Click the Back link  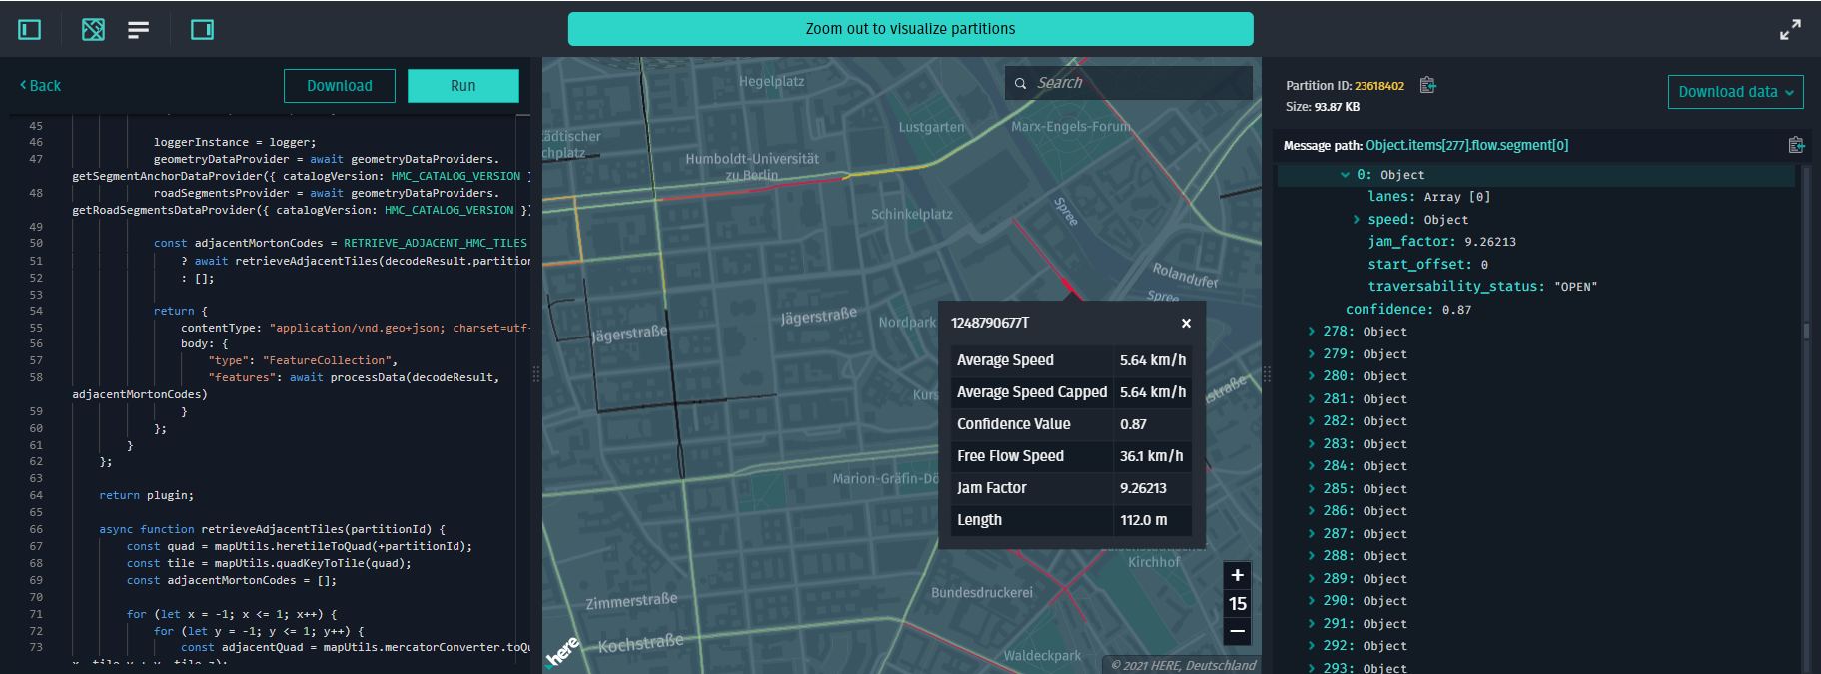pyautogui.click(x=41, y=86)
